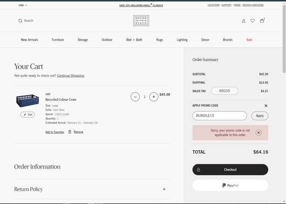The width and height of the screenshot is (286, 204).
Task: Click the blue crate product thumbnail
Action: [x=28, y=101]
